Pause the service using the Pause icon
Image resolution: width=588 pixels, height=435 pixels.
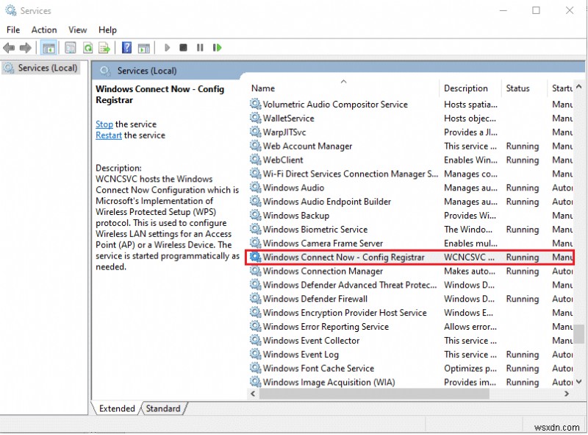200,47
